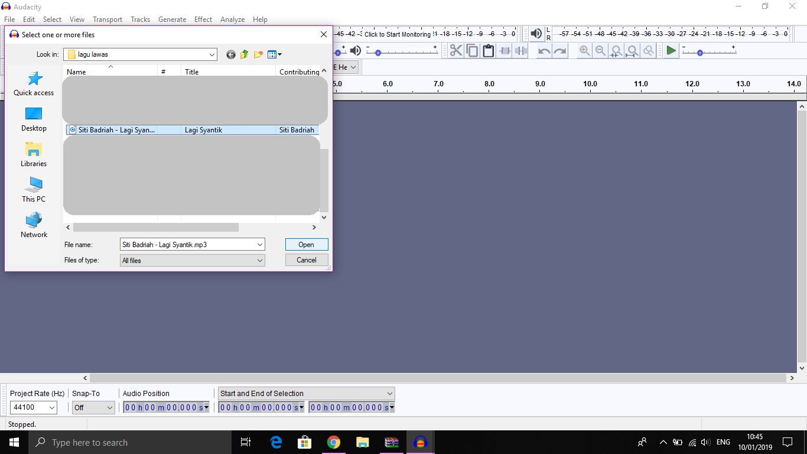Click the Zoom Out magnifier
Viewport: 807px width, 454px height.
pos(600,51)
